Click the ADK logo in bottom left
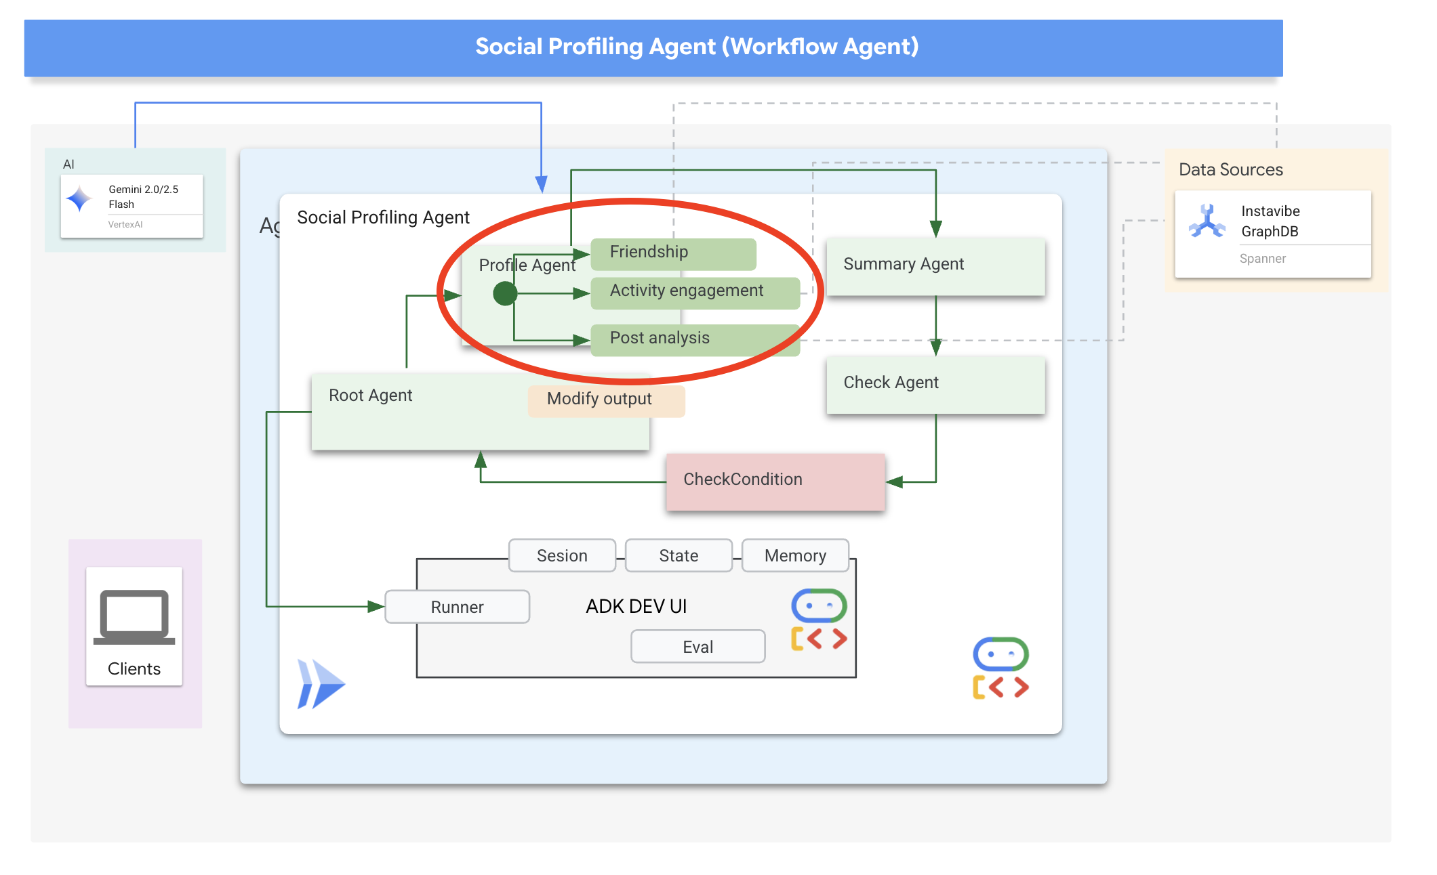Screen dimensions: 1437x875 (x=320, y=684)
